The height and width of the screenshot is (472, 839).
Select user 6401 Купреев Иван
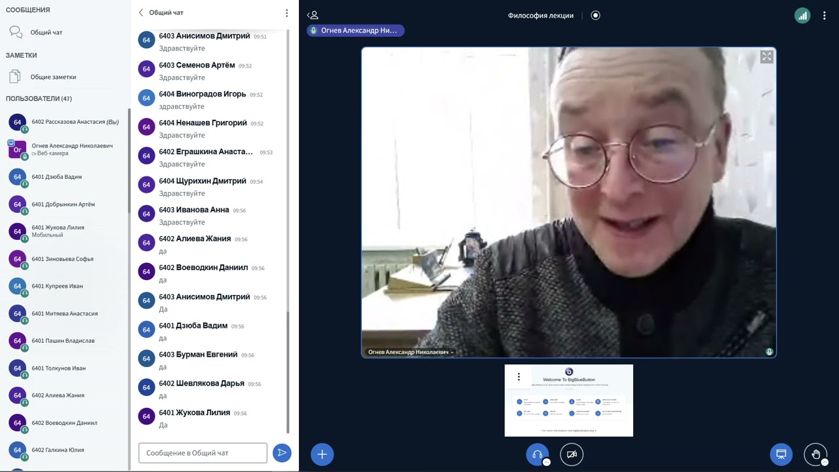coord(66,286)
